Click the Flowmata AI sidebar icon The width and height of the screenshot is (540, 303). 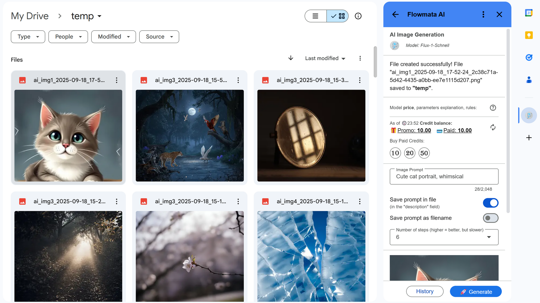pyautogui.click(x=529, y=115)
